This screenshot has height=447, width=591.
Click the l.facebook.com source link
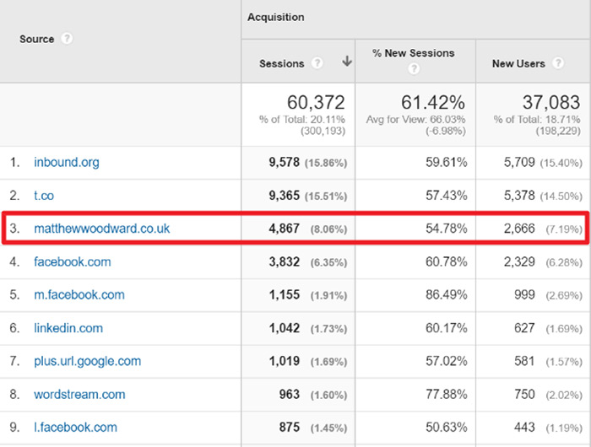tap(75, 427)
